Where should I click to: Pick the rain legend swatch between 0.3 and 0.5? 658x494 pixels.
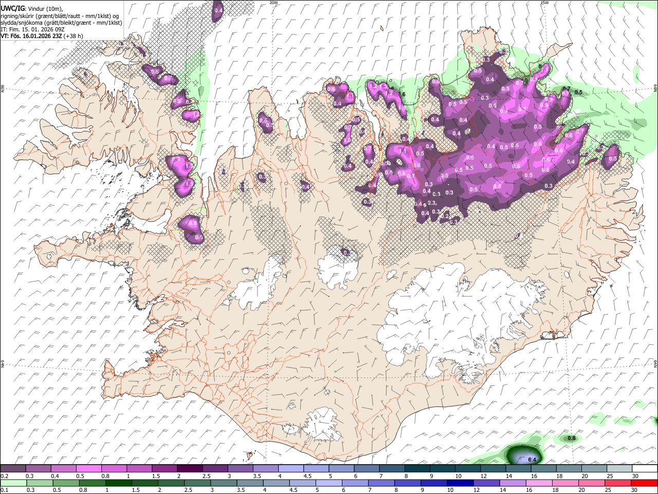(40, 483)
